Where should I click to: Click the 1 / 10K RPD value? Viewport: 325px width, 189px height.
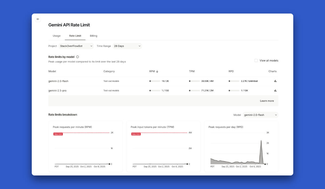point(244,90)
